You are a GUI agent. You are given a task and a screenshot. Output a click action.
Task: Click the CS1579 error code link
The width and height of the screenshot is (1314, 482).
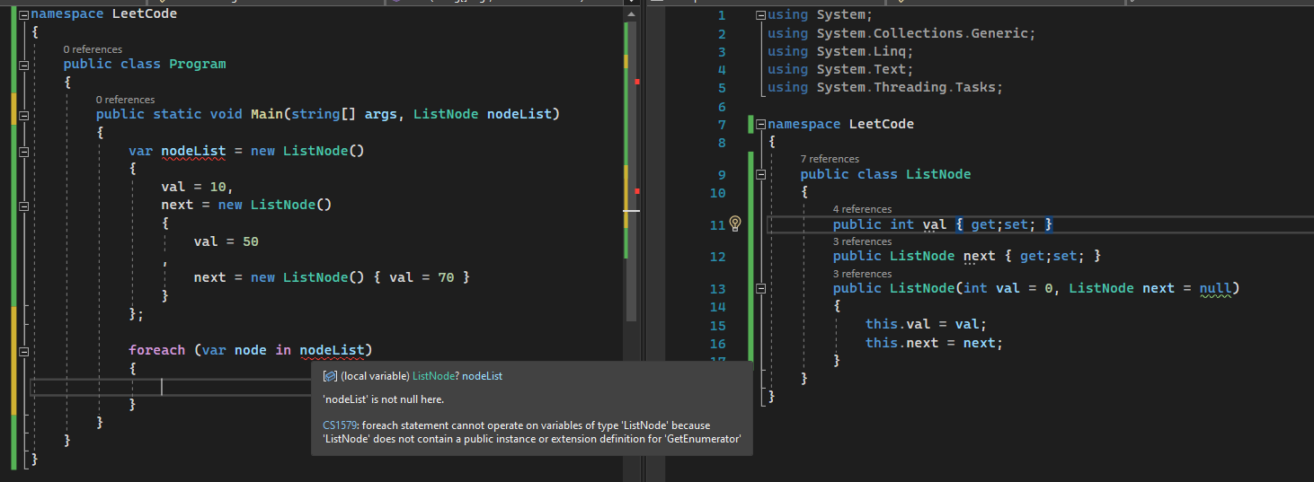pos(339,425)
